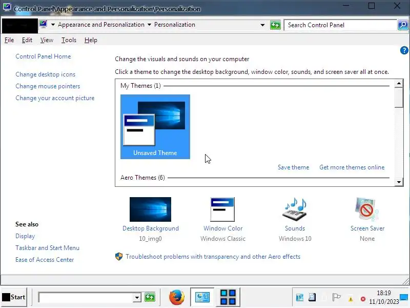
Task: Open the View menu
Action: (47, 40)
